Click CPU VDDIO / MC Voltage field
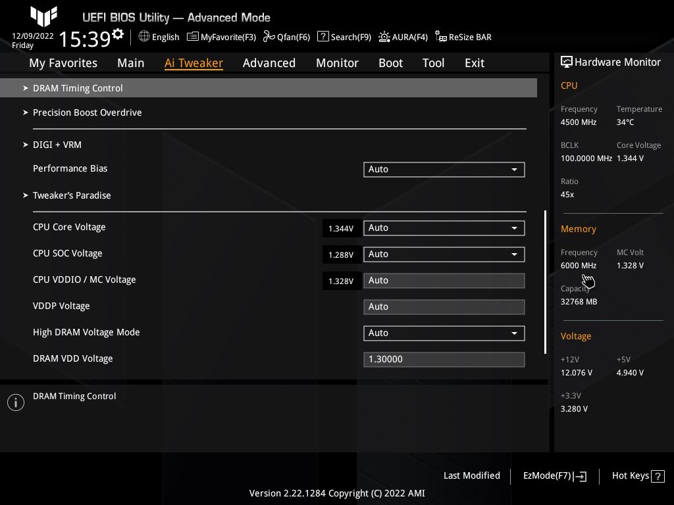The width and height of the screenshot is (674, 505). tap(444, 280)
